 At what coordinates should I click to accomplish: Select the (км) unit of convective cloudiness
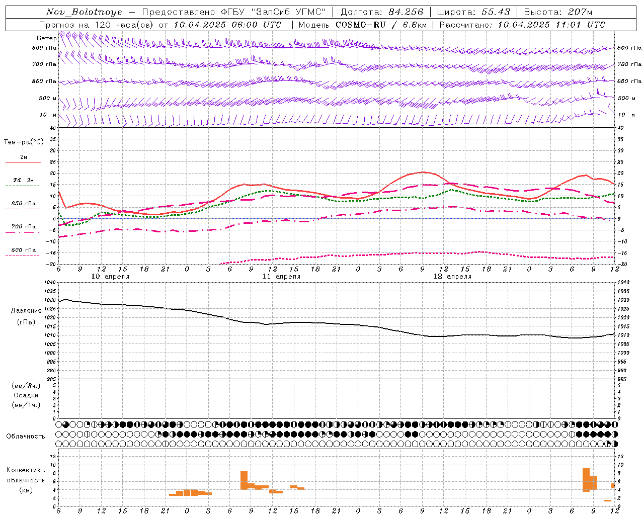pyautogui.click(x=26, y=490)
